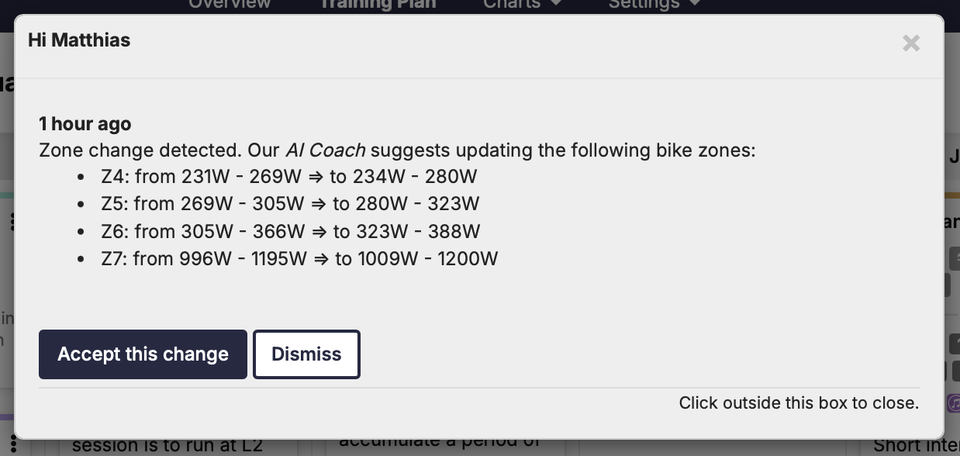Click the dropdown arrow beside Settings
The image size is (960, 456).
click(694, 4)
